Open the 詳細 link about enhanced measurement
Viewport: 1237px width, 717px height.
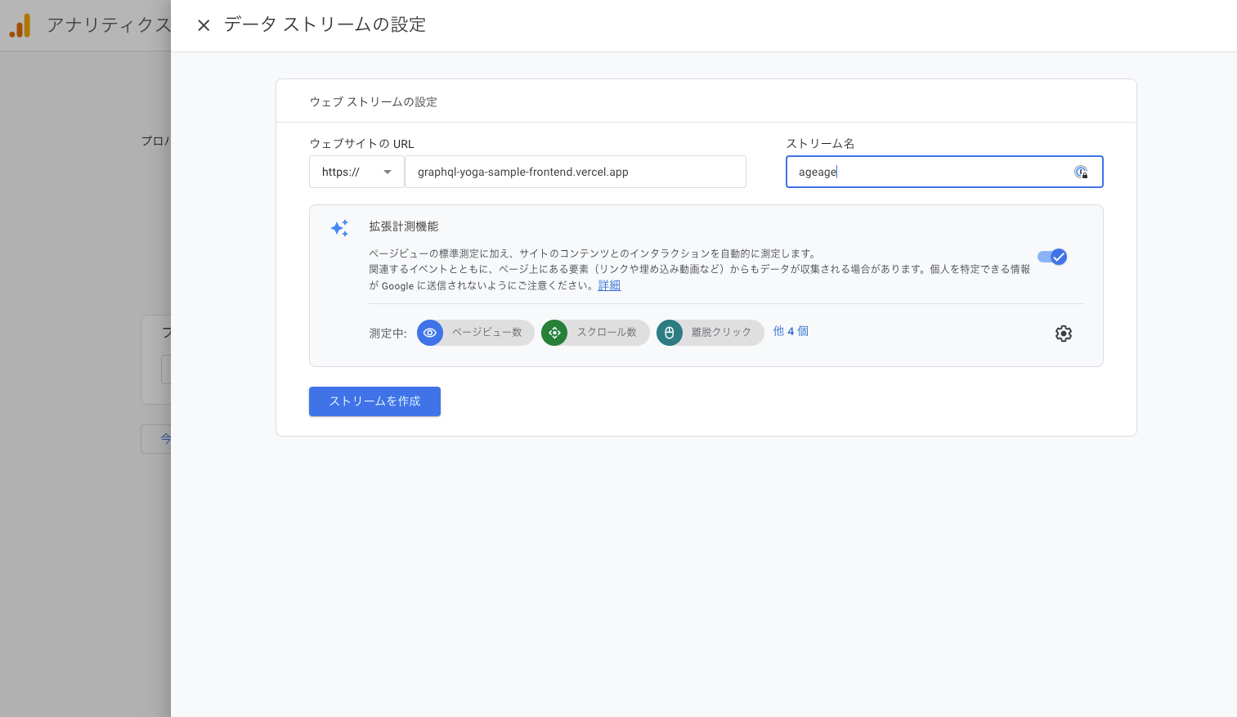[x=609, y=285]
